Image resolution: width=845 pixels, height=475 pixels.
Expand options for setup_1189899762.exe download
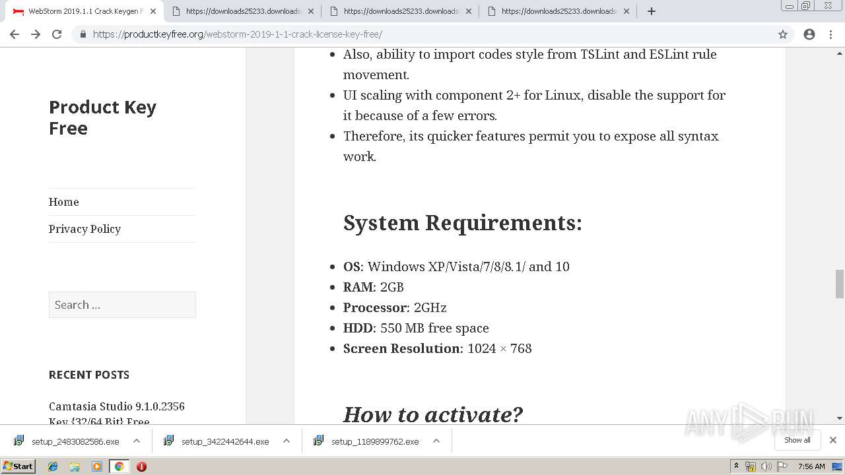436,441
